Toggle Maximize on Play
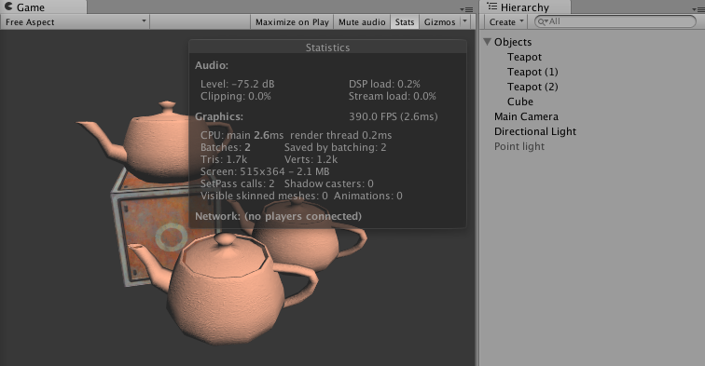The image size is (705, 366). pos(292,22)
